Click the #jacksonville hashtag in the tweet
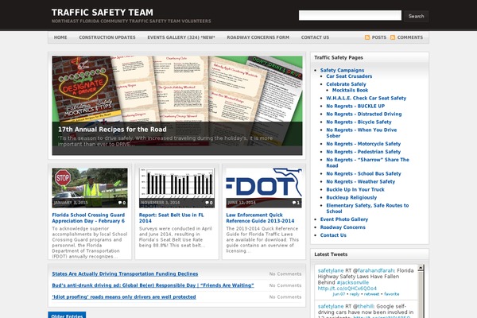This screenshot has width=477, height=318. 352,282
